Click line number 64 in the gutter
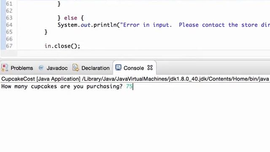The height and width of the screenshot is (152, 270). point(9,25)
